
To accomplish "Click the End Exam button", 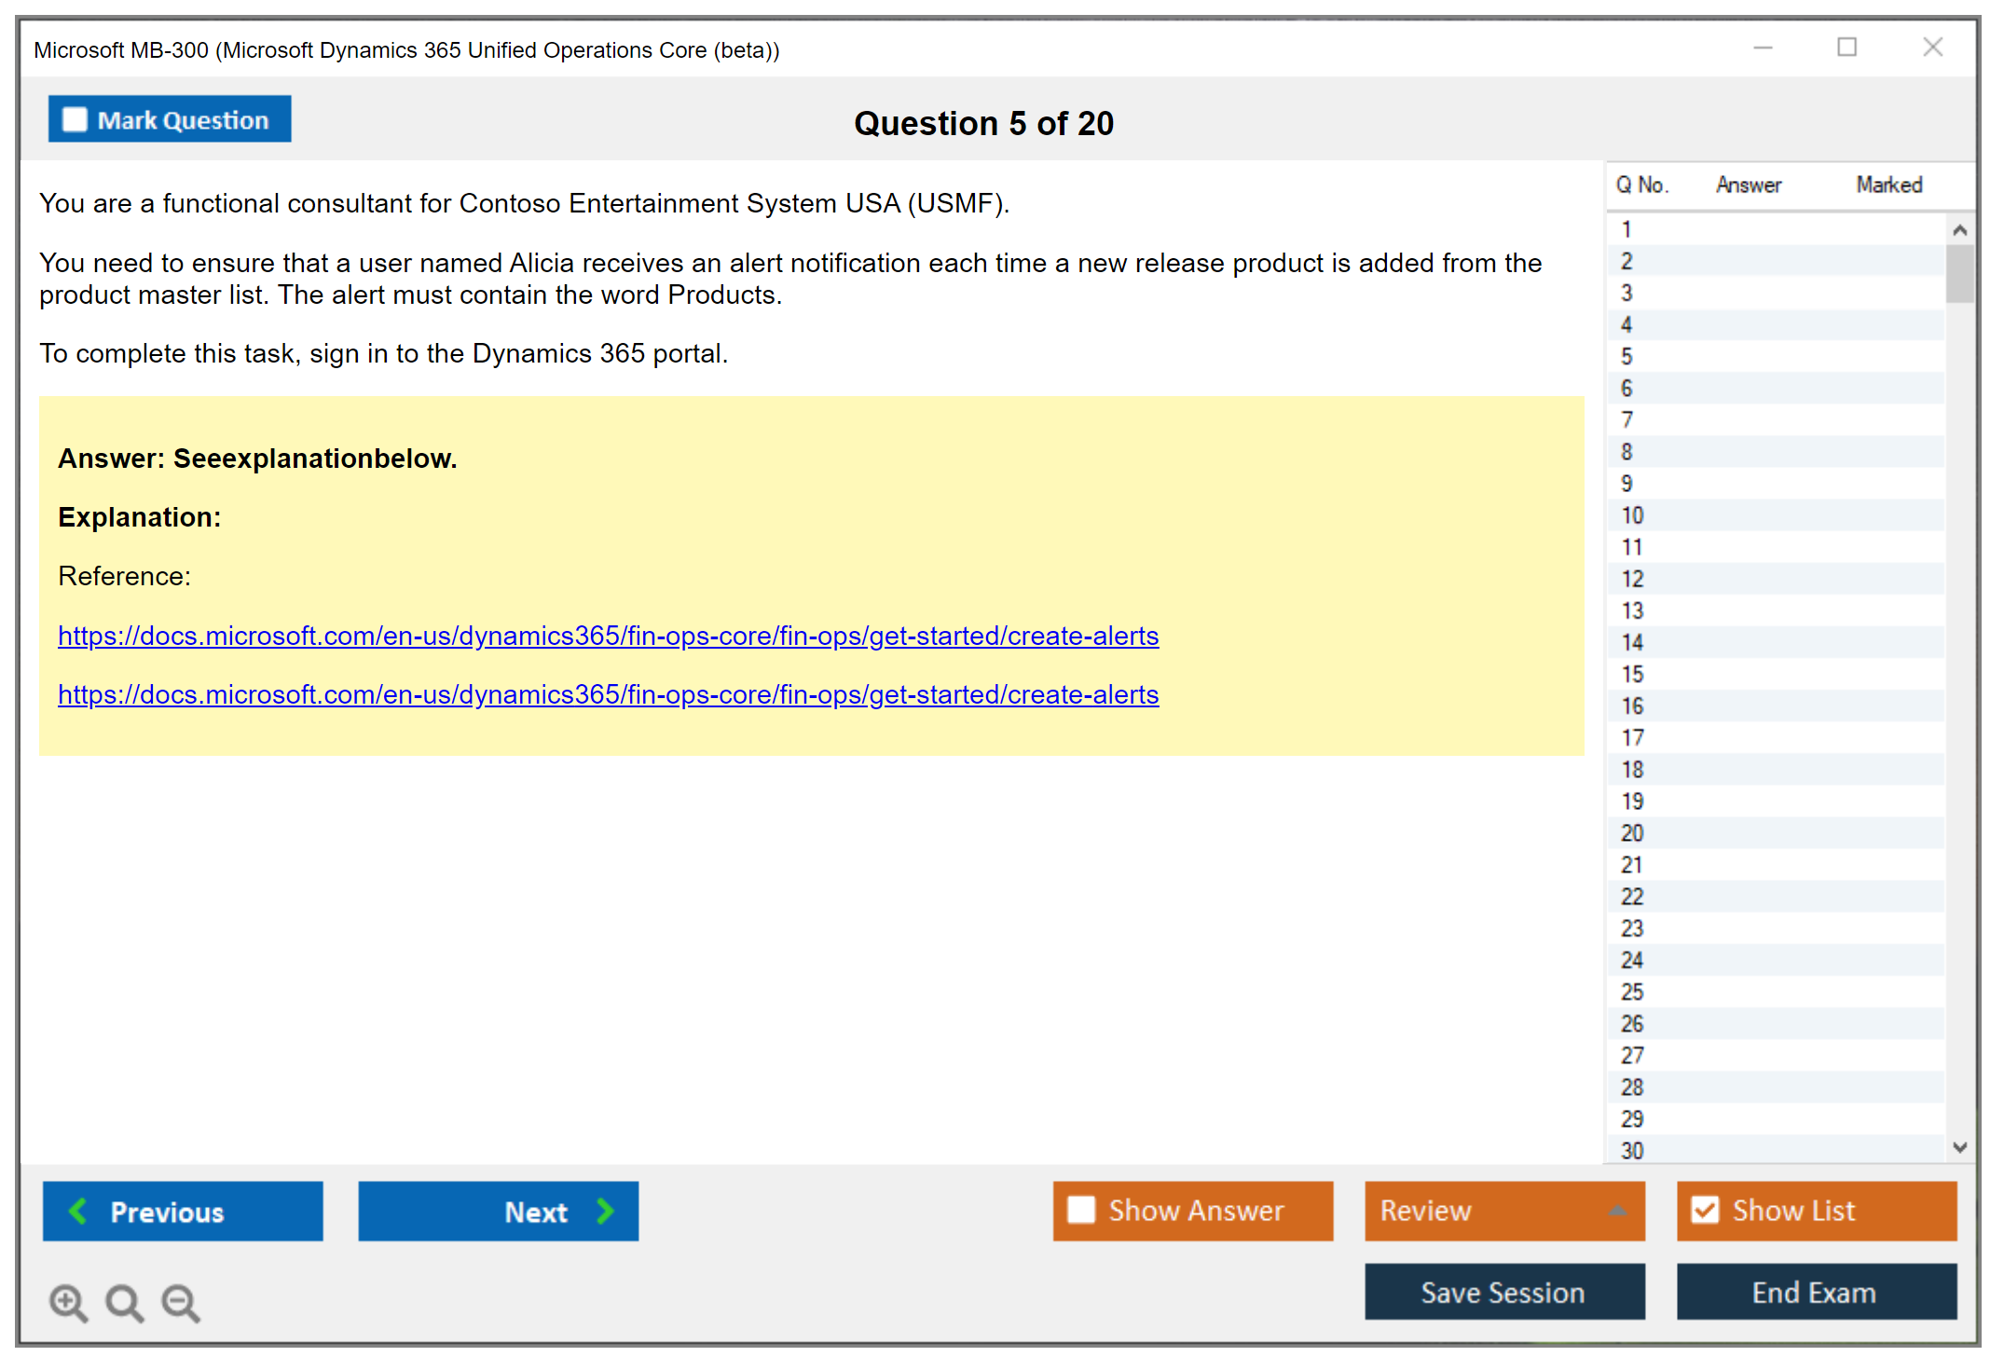I will pos(1815,1292).
